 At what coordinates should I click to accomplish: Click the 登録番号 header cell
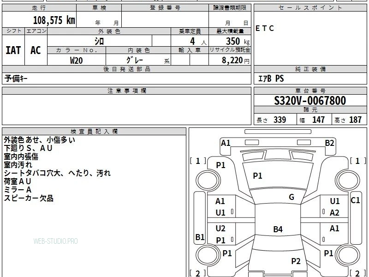pyautogui.click(x=165, y=8)
